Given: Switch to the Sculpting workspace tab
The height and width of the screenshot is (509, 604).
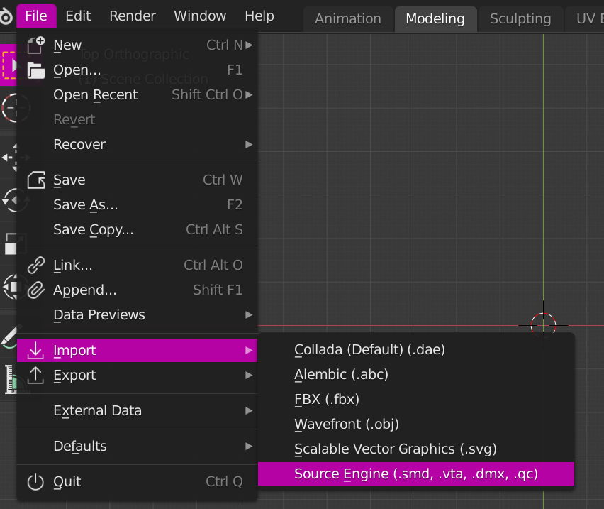Looking at the screenshot, I should coord(520,19).
